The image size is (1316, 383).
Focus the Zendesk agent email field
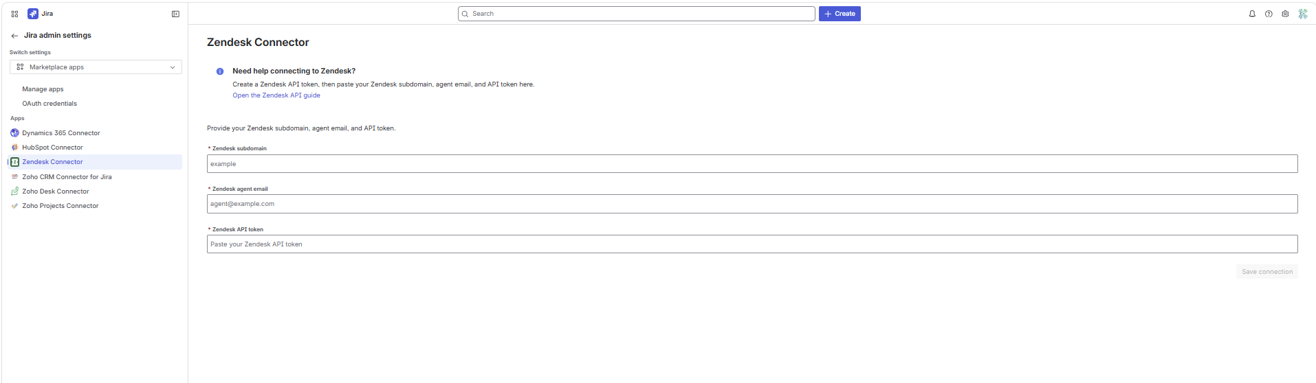pyautogui.click(x=752, y=204)
